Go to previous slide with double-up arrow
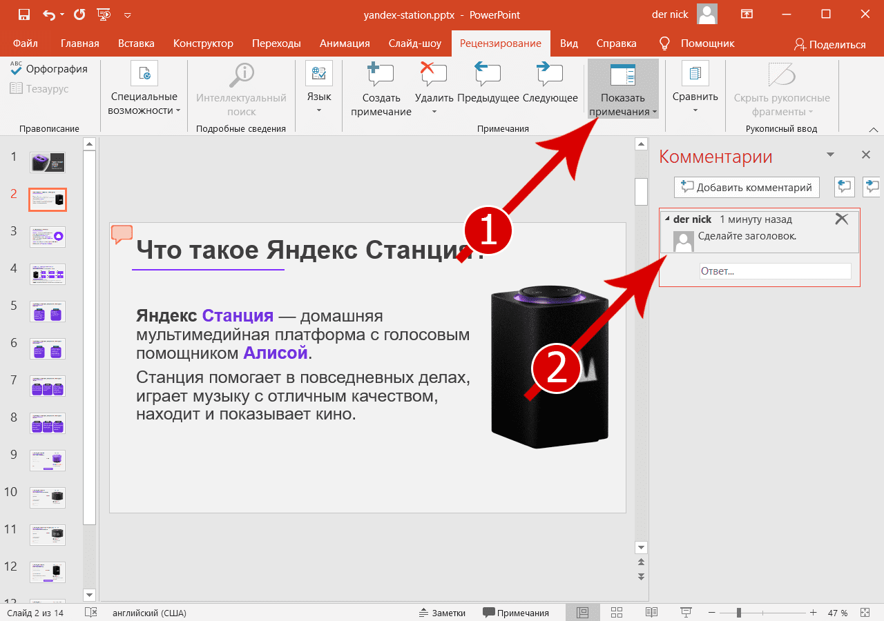 [x=642, y=563]
